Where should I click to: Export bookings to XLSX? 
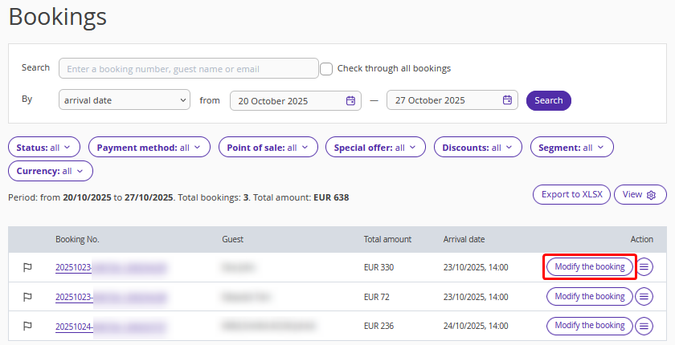tap(571, 195)
